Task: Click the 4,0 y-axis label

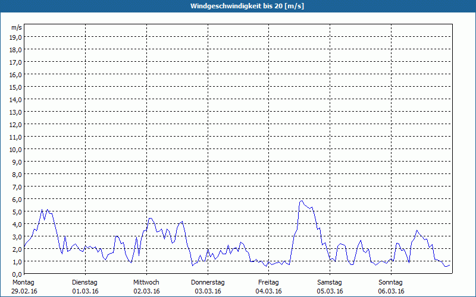Action: 17,225
